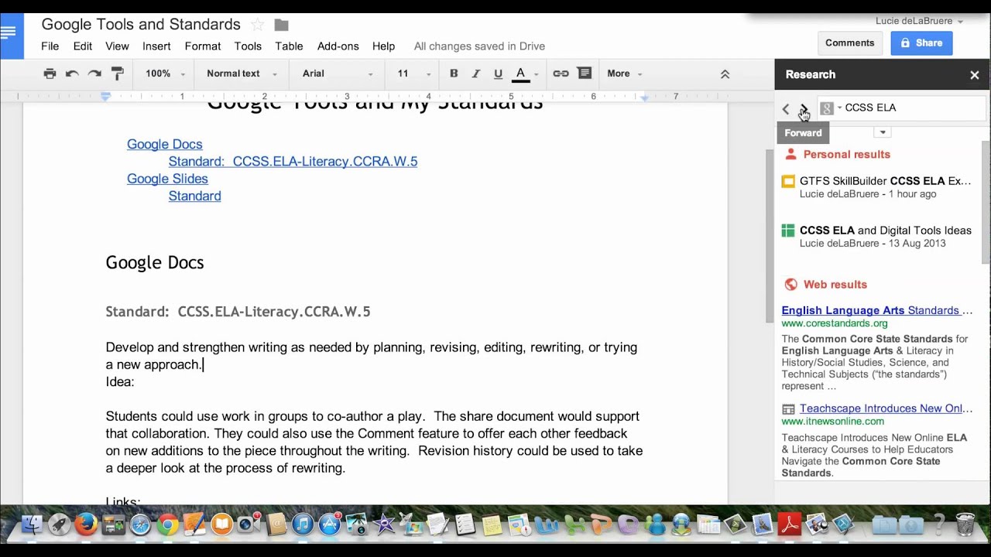The width and height of the screenshot is (991, 557).
Task: Open Firefox from the Dock
Action: [x=86, y=525]
